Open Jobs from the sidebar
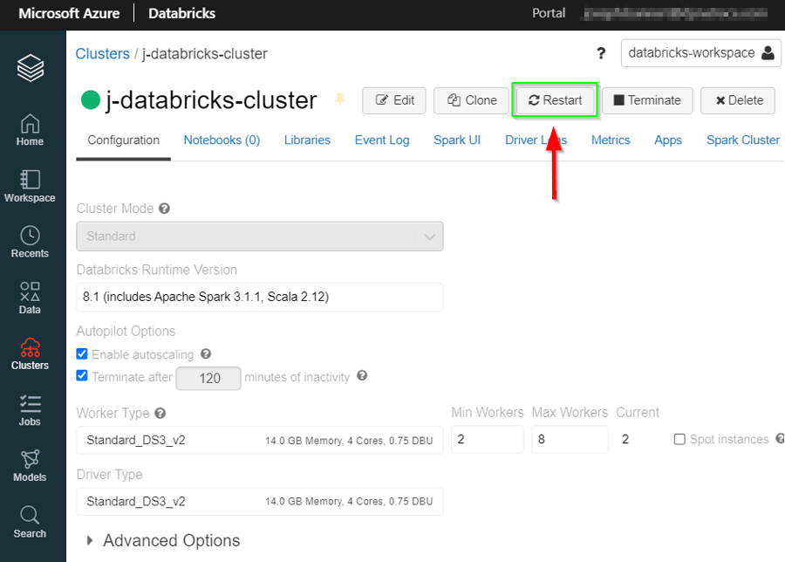Viewport: 785px width, 562px height. point(30,409)
